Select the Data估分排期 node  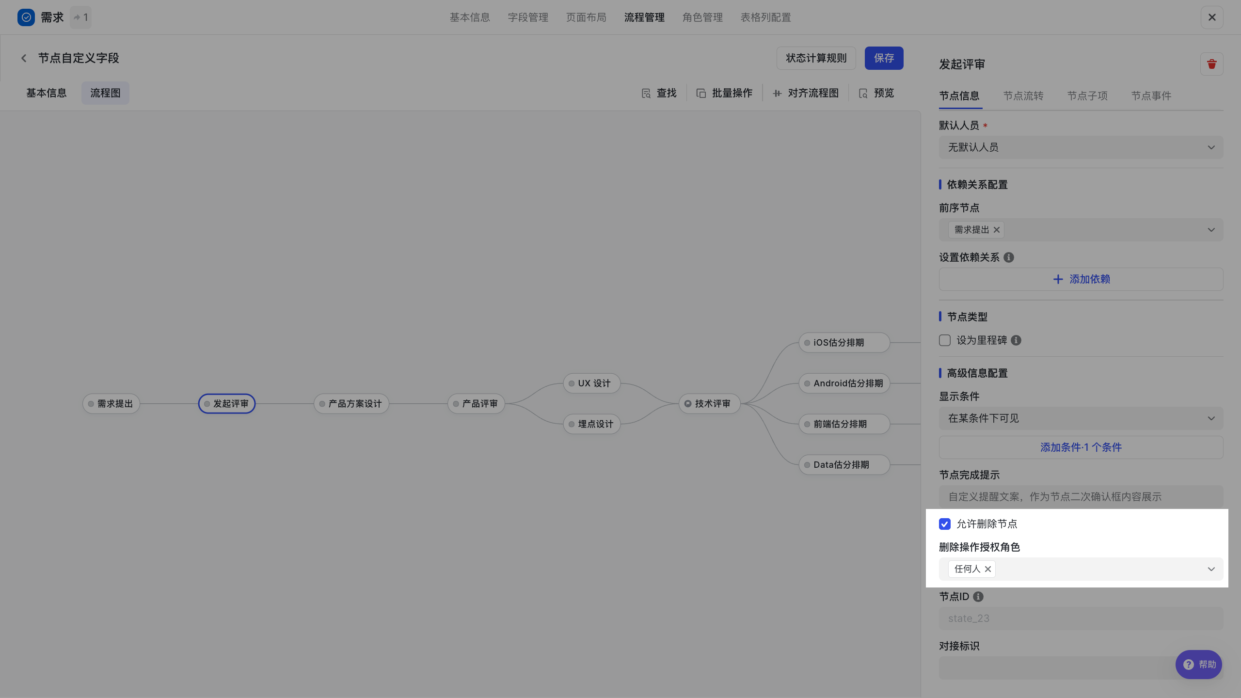[844, 465]
